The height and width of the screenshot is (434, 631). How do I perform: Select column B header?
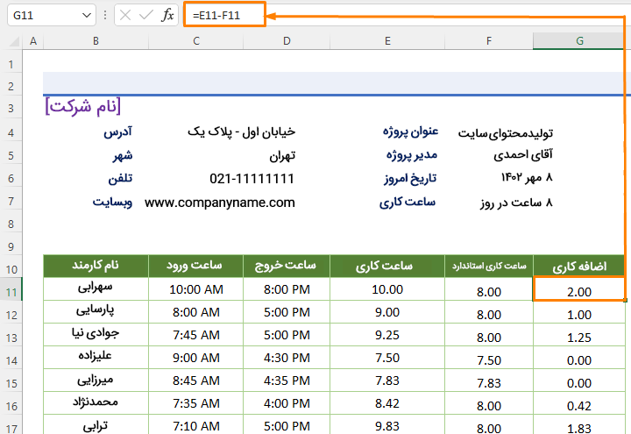[x=96, y=41]
